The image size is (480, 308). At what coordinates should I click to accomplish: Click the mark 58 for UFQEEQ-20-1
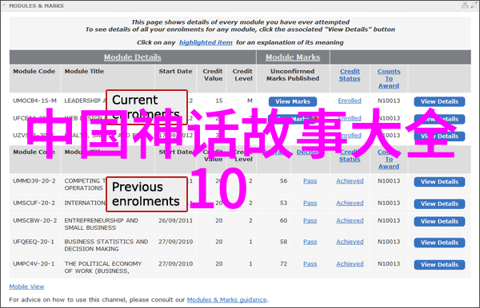(283, 242)
